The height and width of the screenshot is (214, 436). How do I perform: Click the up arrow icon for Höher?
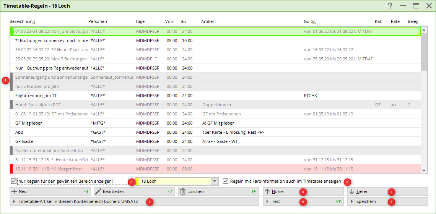(x=268, y=191)
